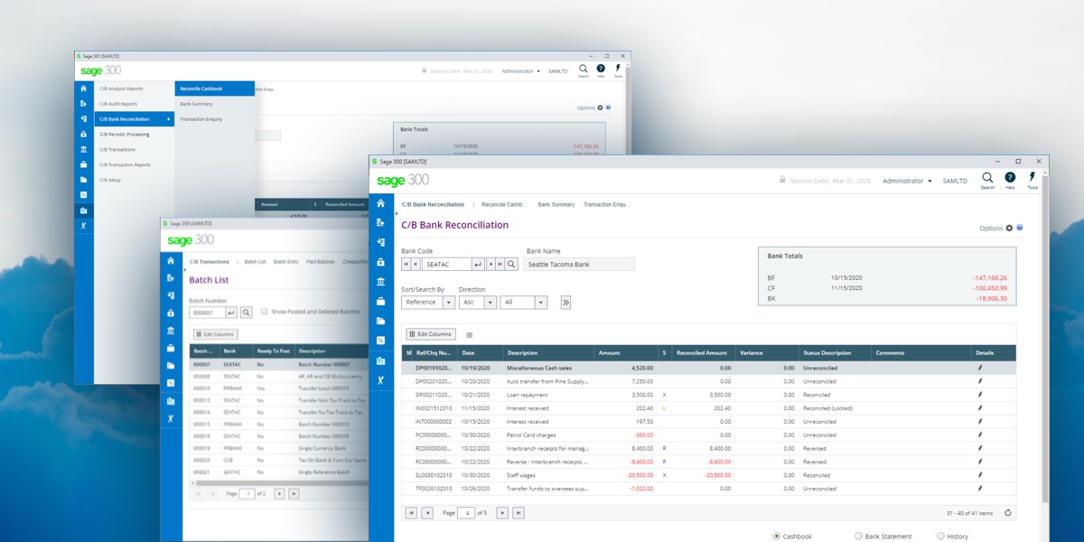
Task: Click the crossed-tools sidebar icon in front window
Action: click(x=380, y=380)
